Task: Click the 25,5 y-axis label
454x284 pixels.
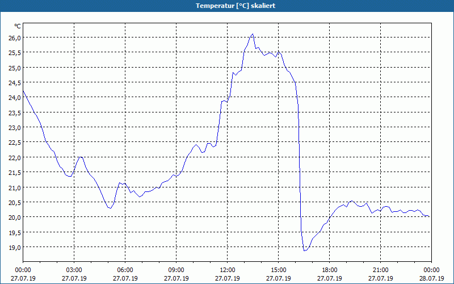Action: [14, 53]
